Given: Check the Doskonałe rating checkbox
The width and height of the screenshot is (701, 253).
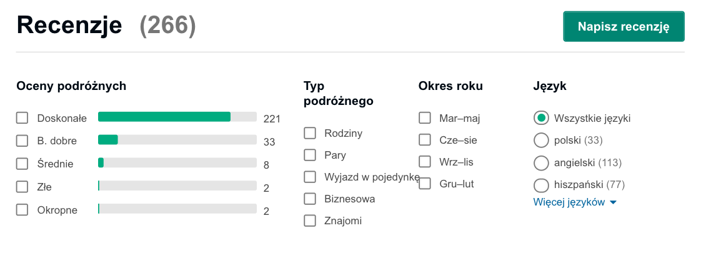Looking at the screenshot, I should coord(22,117).
